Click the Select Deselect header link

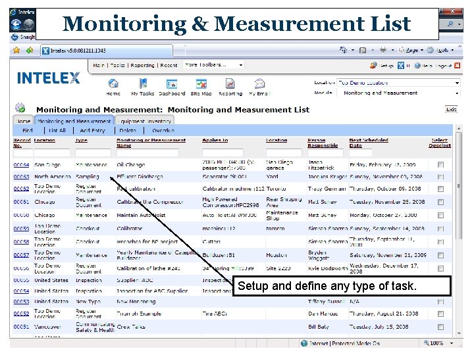point(440,143)
